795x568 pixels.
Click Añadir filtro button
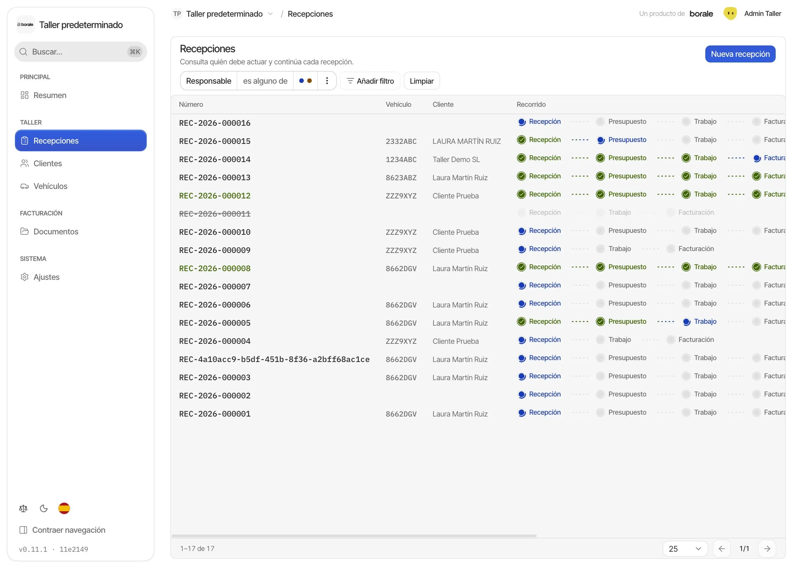click(370, 81)
